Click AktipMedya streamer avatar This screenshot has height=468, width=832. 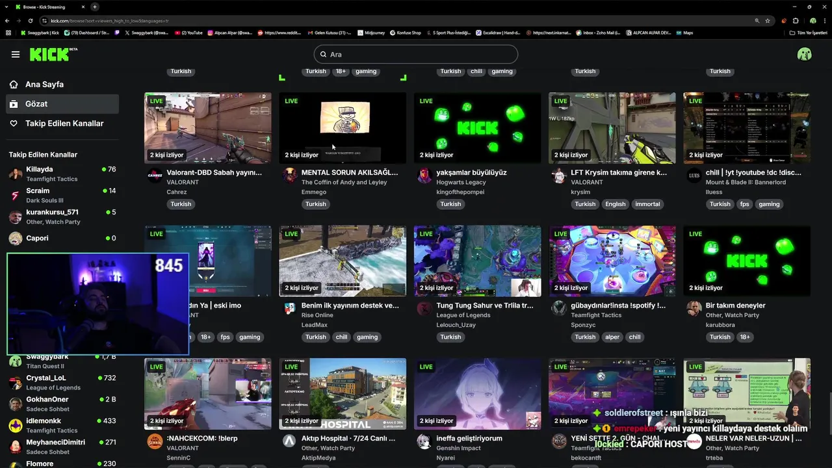tap(290, 442)
